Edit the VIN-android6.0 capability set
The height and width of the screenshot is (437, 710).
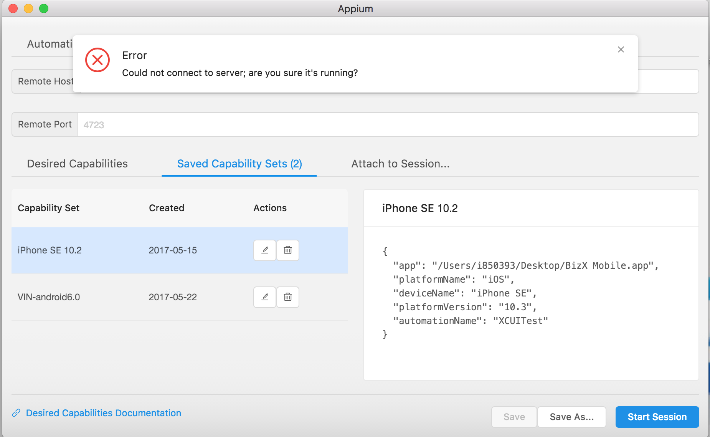tap(265, 297)
